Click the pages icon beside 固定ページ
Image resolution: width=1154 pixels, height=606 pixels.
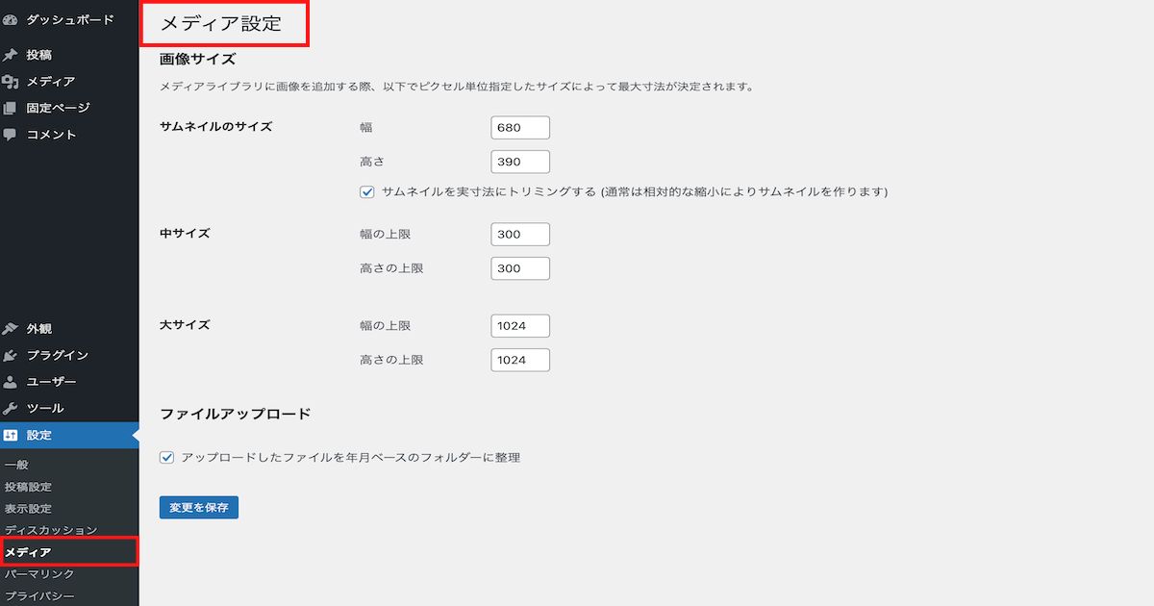tap(11, 108)
